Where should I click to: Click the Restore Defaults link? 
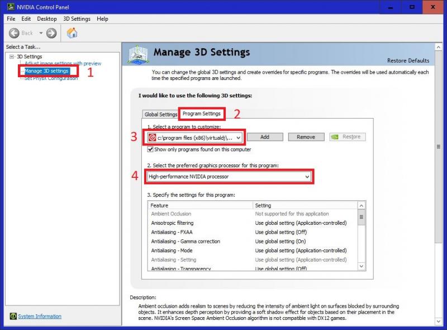pos(408,60)
